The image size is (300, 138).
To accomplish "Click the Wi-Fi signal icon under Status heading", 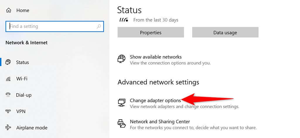I will (124, 20).
